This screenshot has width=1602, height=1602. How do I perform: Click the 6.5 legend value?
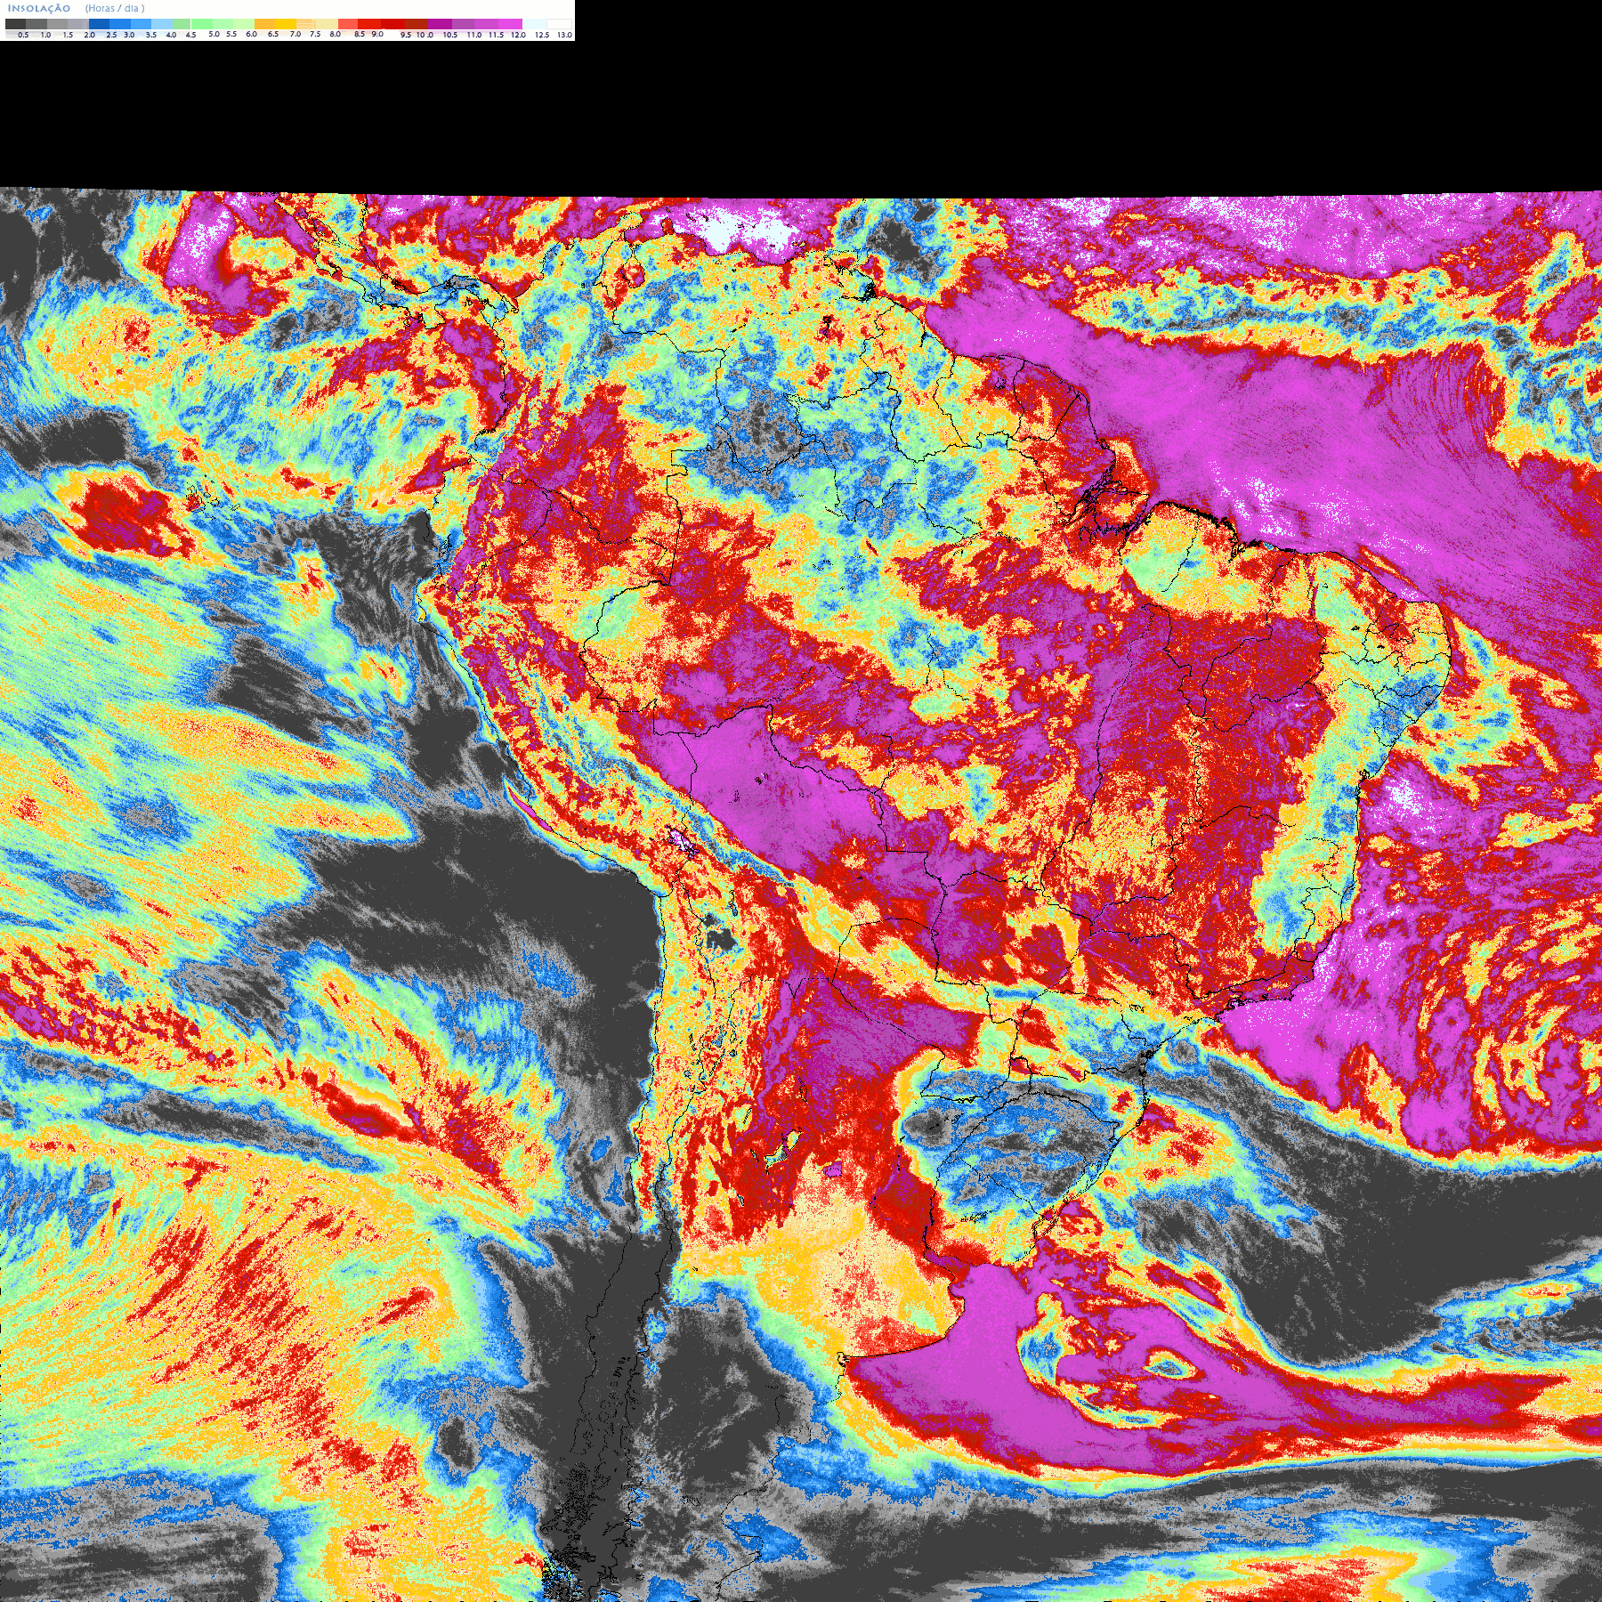[x=273, y=34]
